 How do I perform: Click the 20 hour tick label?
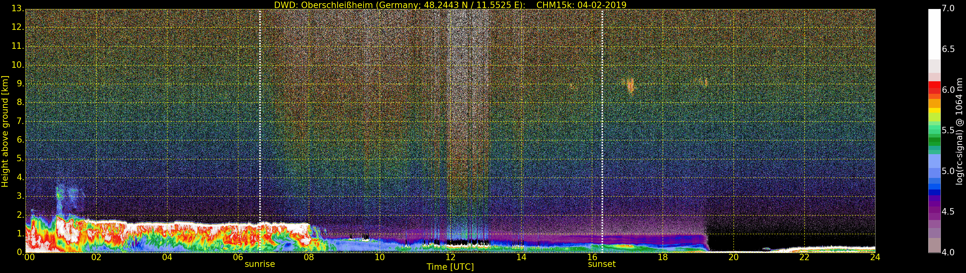tap(734, 257)
